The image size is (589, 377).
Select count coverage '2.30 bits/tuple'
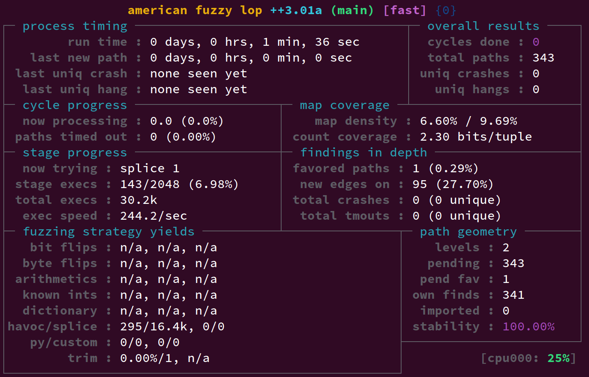[476, 137]
